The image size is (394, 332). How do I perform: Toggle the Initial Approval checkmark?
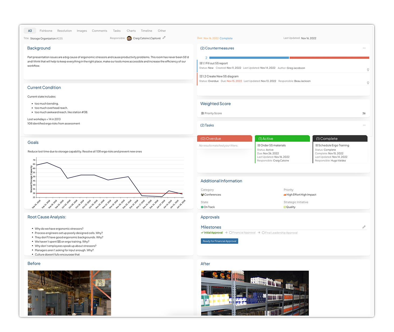202,233
